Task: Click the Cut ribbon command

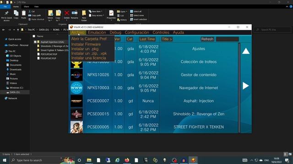Action: (x=32, y=11)
